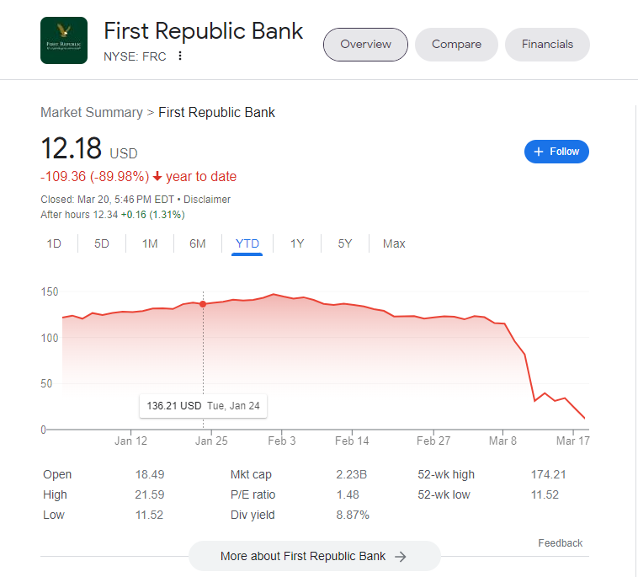The width and height of the screenshot is (638, 577).
Task: Click the Feedback link
Action: point(561,543)
